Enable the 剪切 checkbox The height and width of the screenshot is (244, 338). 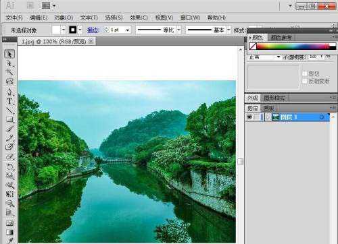[305, 73]
